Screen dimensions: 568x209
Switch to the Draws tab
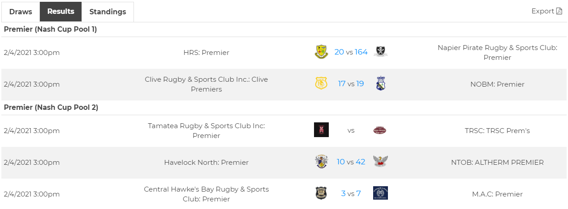click(x=21, y=12)
